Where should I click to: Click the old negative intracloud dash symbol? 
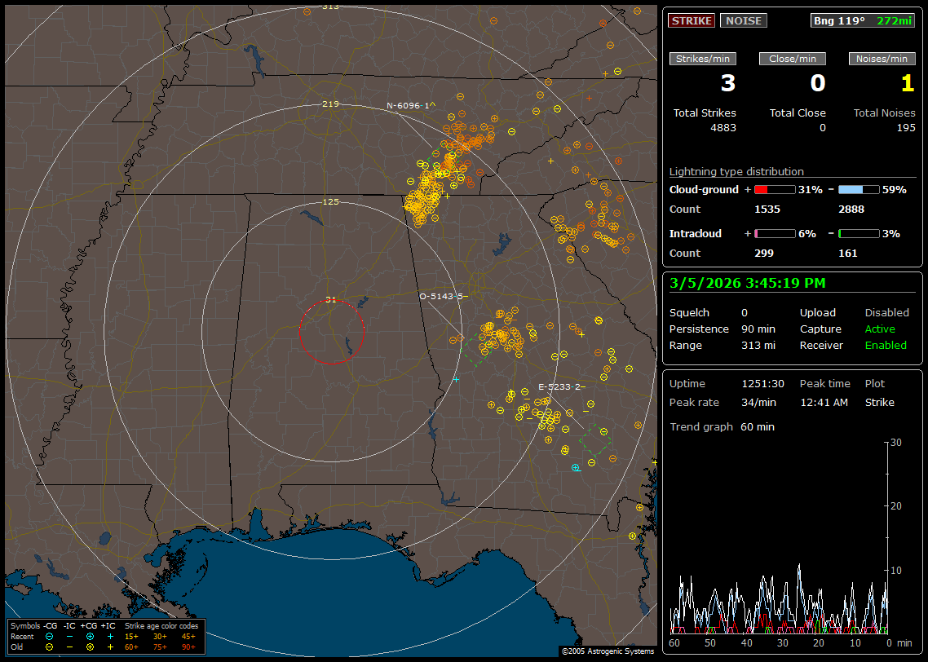click(x=69, y=647)
